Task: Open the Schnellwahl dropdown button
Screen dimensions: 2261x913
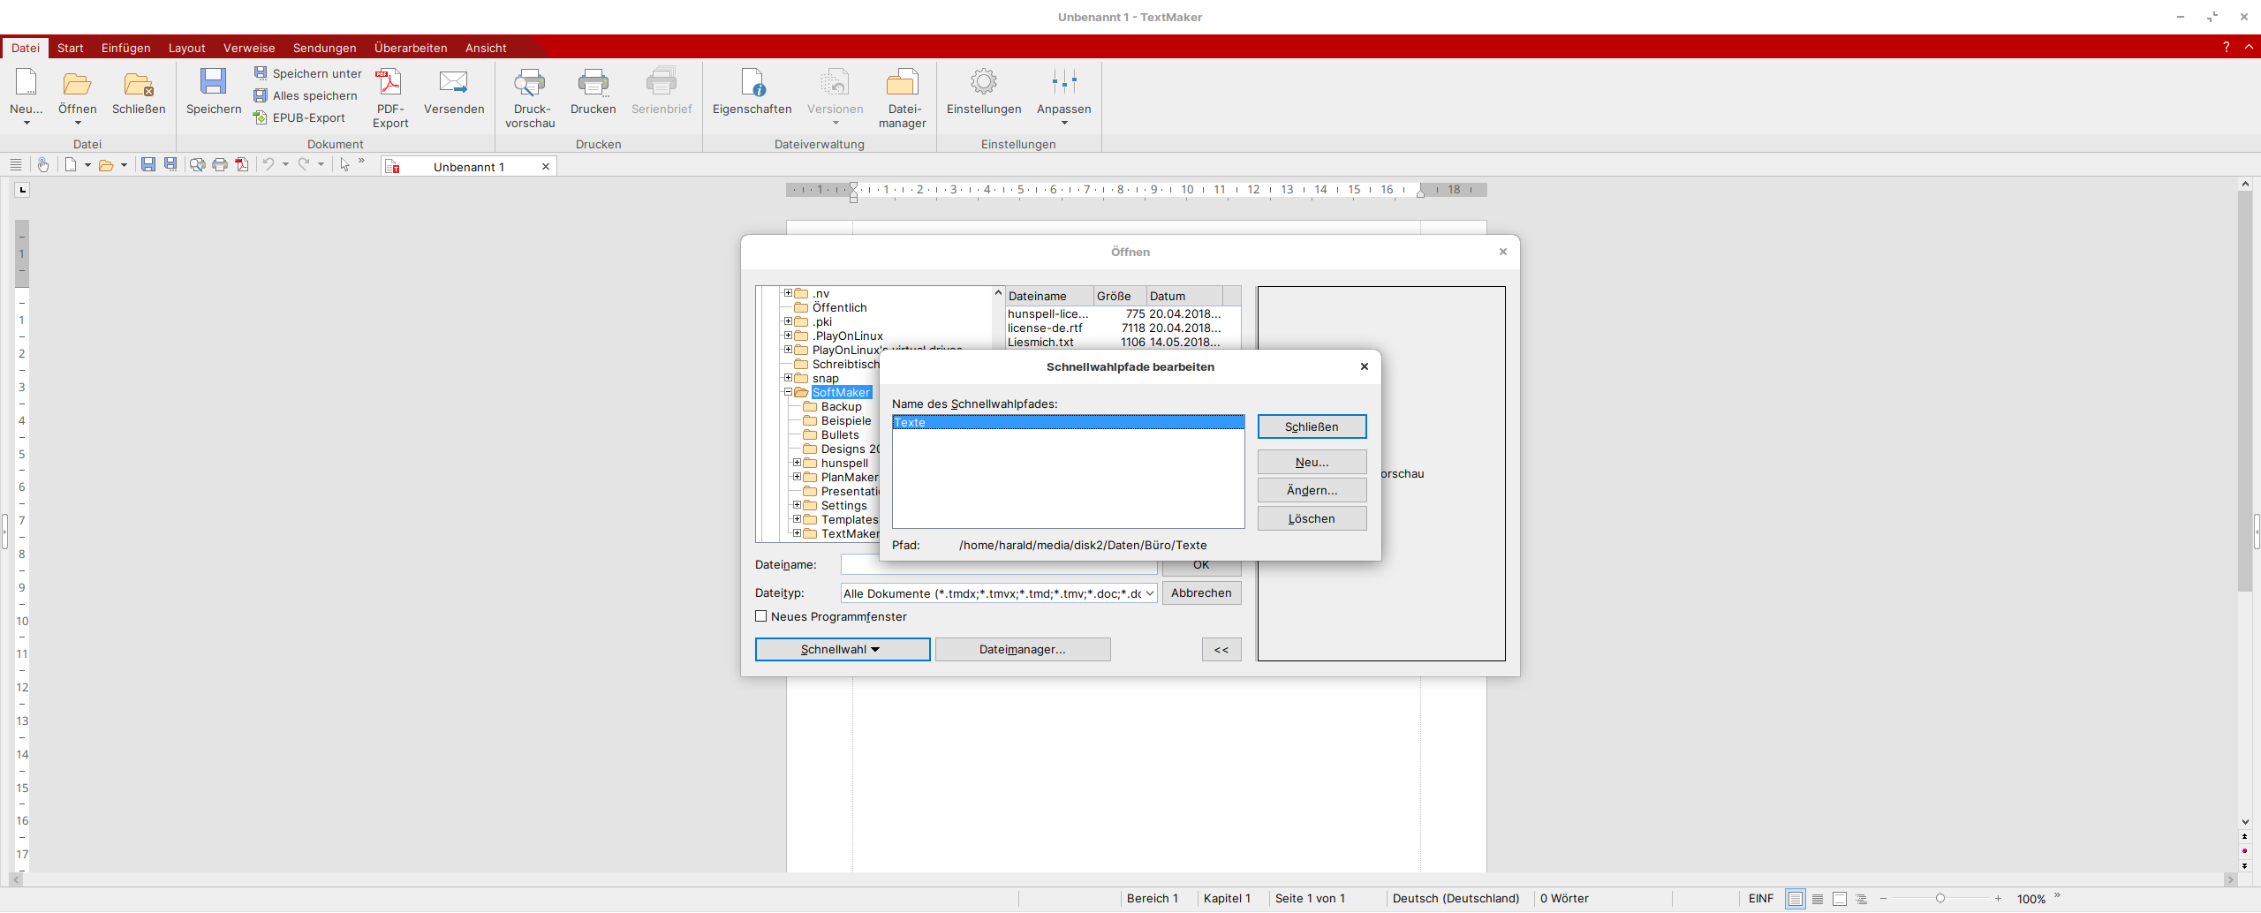Action: coord(843,650)
